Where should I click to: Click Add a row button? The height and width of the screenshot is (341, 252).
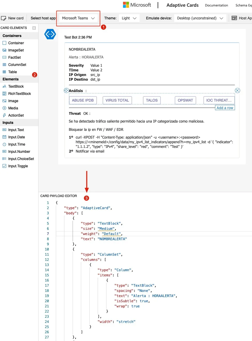click(x=225, y=108)
